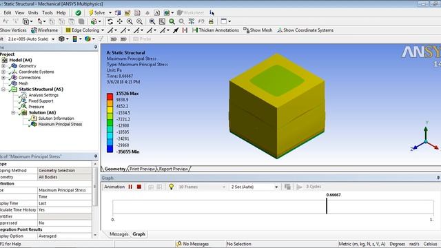Select Model (A4) in the tree

20,60
